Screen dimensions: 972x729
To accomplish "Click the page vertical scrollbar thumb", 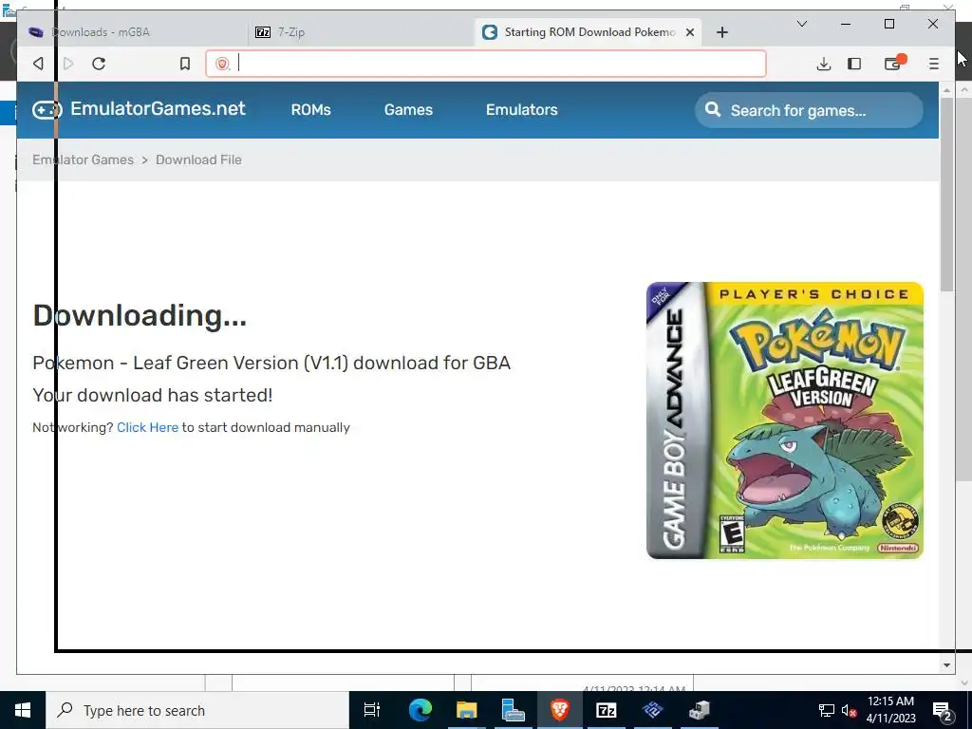I will click(946, 194).
